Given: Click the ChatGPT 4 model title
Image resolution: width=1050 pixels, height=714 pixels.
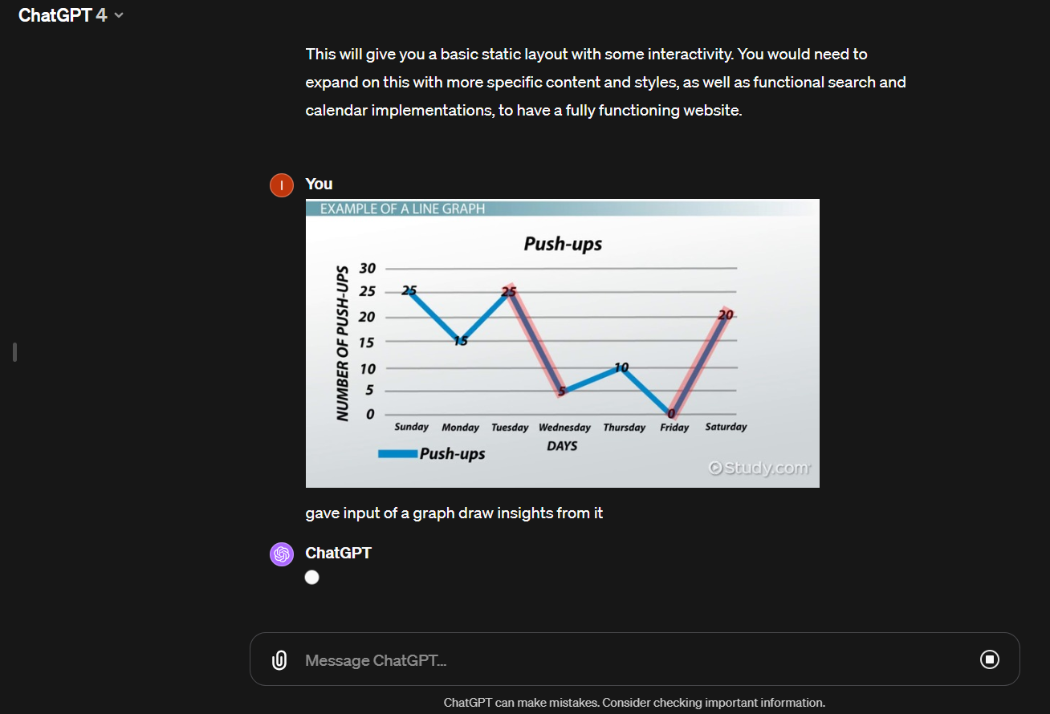Looking at the screenshot, I should pos(63,15).
